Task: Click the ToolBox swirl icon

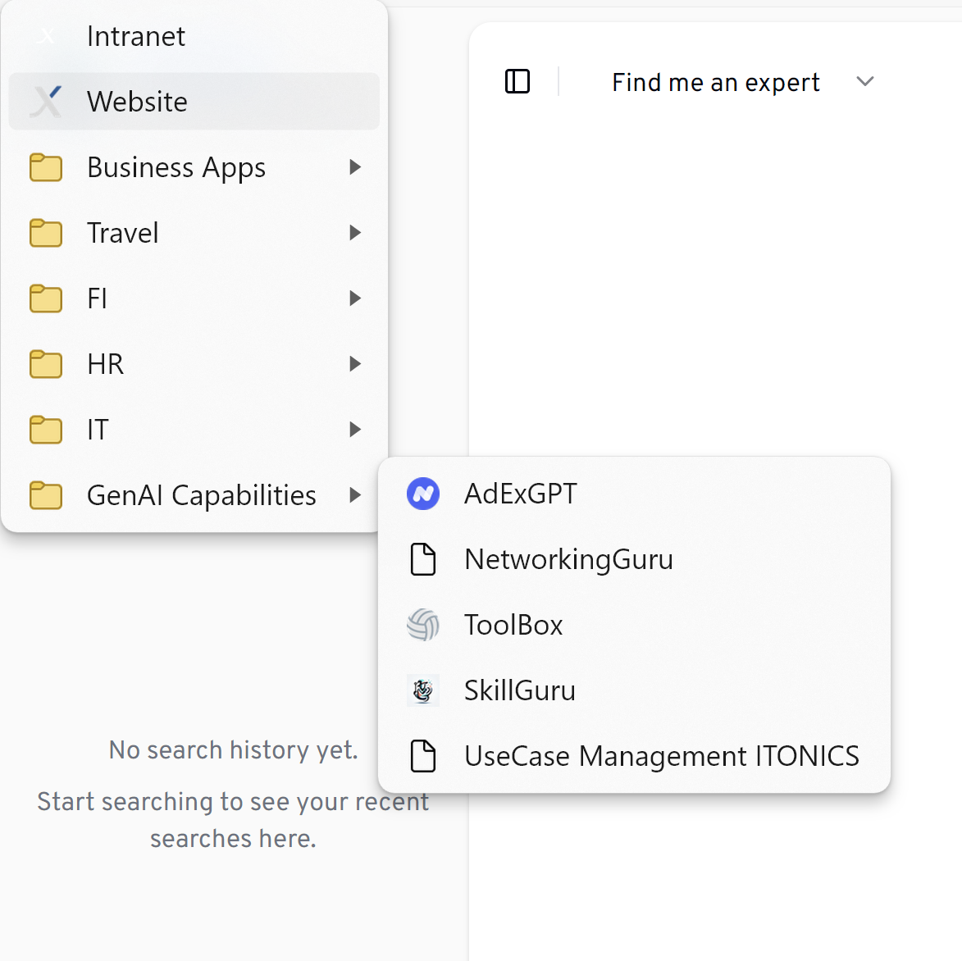Action: [423, 625]
